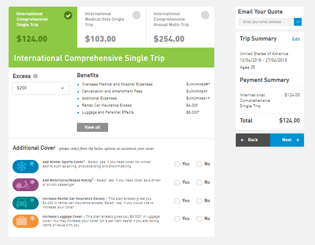Select Yes for Winter Sports Cover
This screenshot has width=315, height=245.
tap(178, 164)
